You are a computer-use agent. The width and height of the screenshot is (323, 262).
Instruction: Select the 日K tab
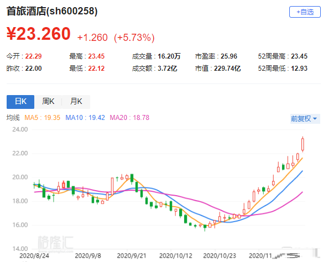click(x=20, y=102)
